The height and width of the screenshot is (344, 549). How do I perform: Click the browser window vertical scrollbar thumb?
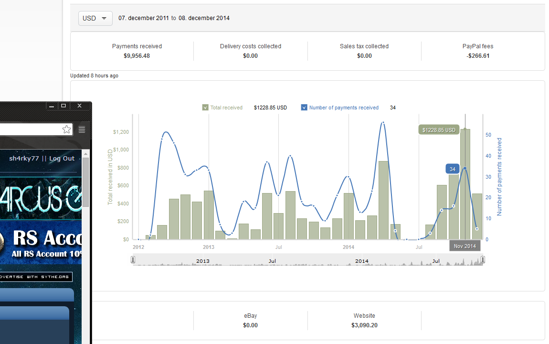(85, 182)
